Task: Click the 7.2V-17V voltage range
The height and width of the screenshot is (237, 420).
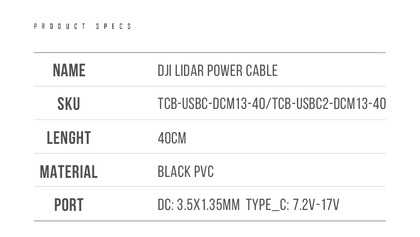Action: (x=316, y=205)
